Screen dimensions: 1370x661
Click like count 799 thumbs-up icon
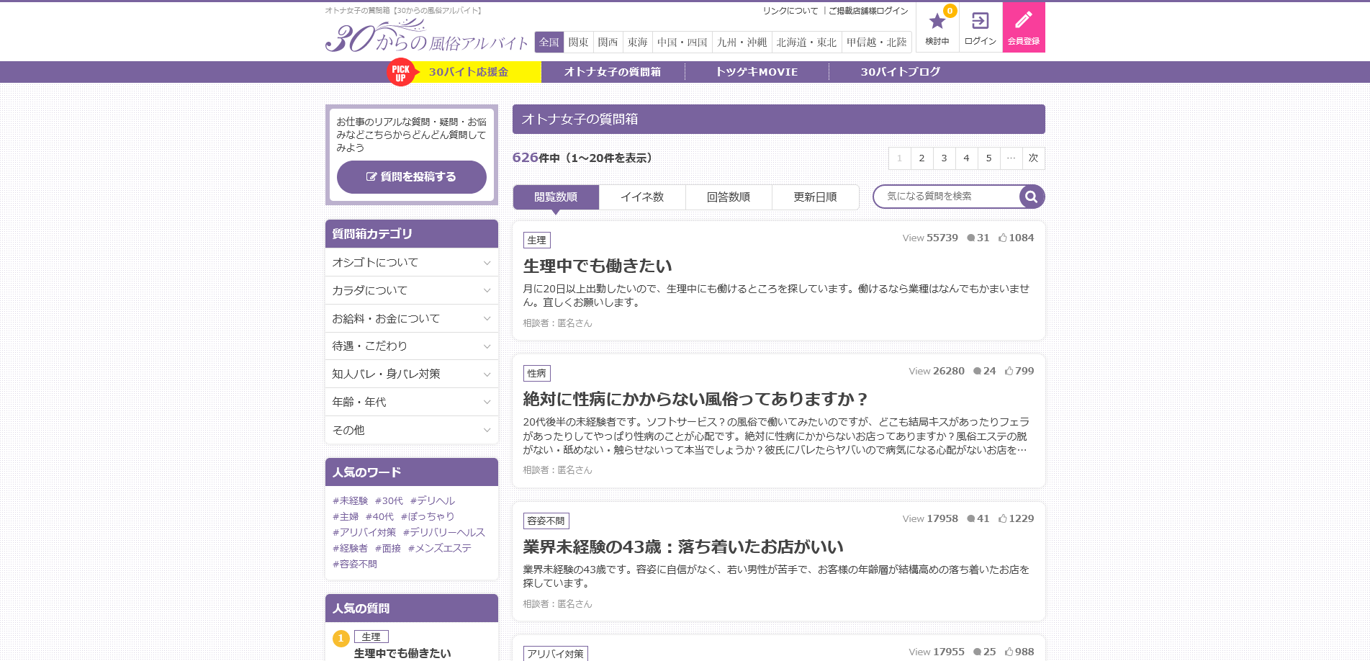(x=1009, y=371)
